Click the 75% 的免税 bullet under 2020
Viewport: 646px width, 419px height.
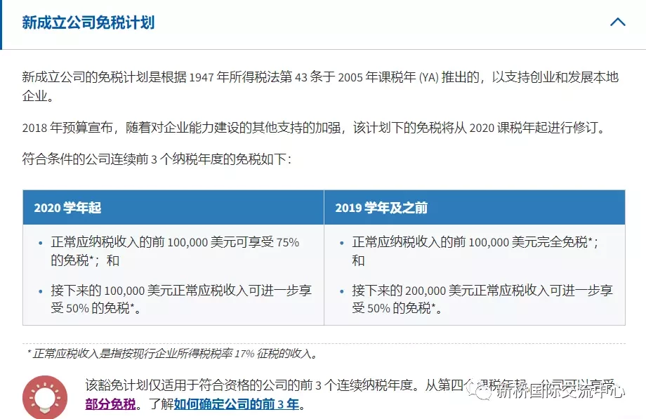click(175, 251)
